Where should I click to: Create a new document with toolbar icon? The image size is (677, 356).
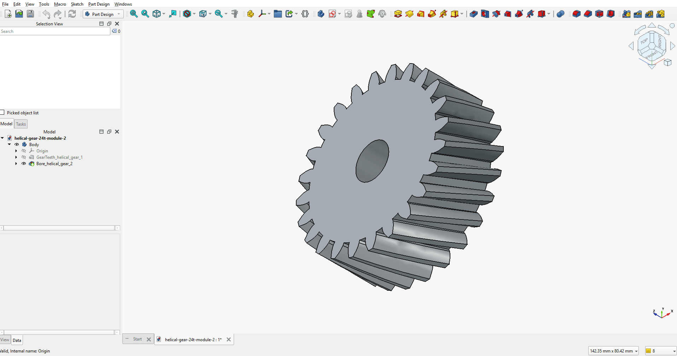click(x=8, y=14)
